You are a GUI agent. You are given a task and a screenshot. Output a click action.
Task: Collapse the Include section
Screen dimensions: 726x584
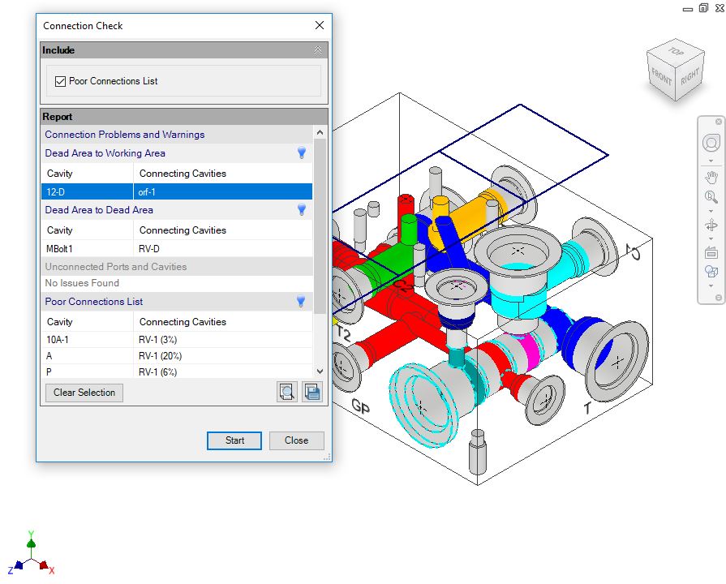click(x=318, y=50)
